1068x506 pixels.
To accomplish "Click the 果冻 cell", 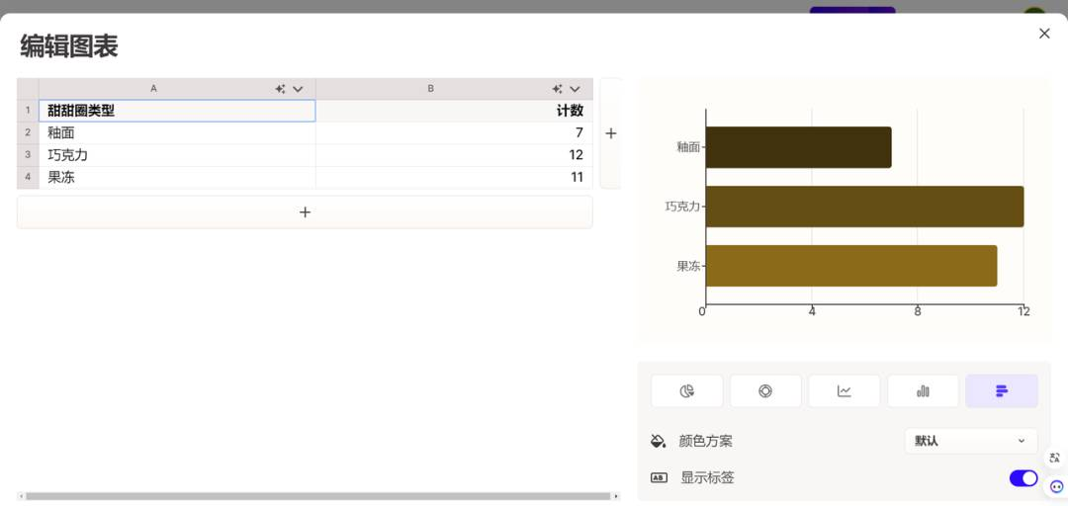I will 177,178.
